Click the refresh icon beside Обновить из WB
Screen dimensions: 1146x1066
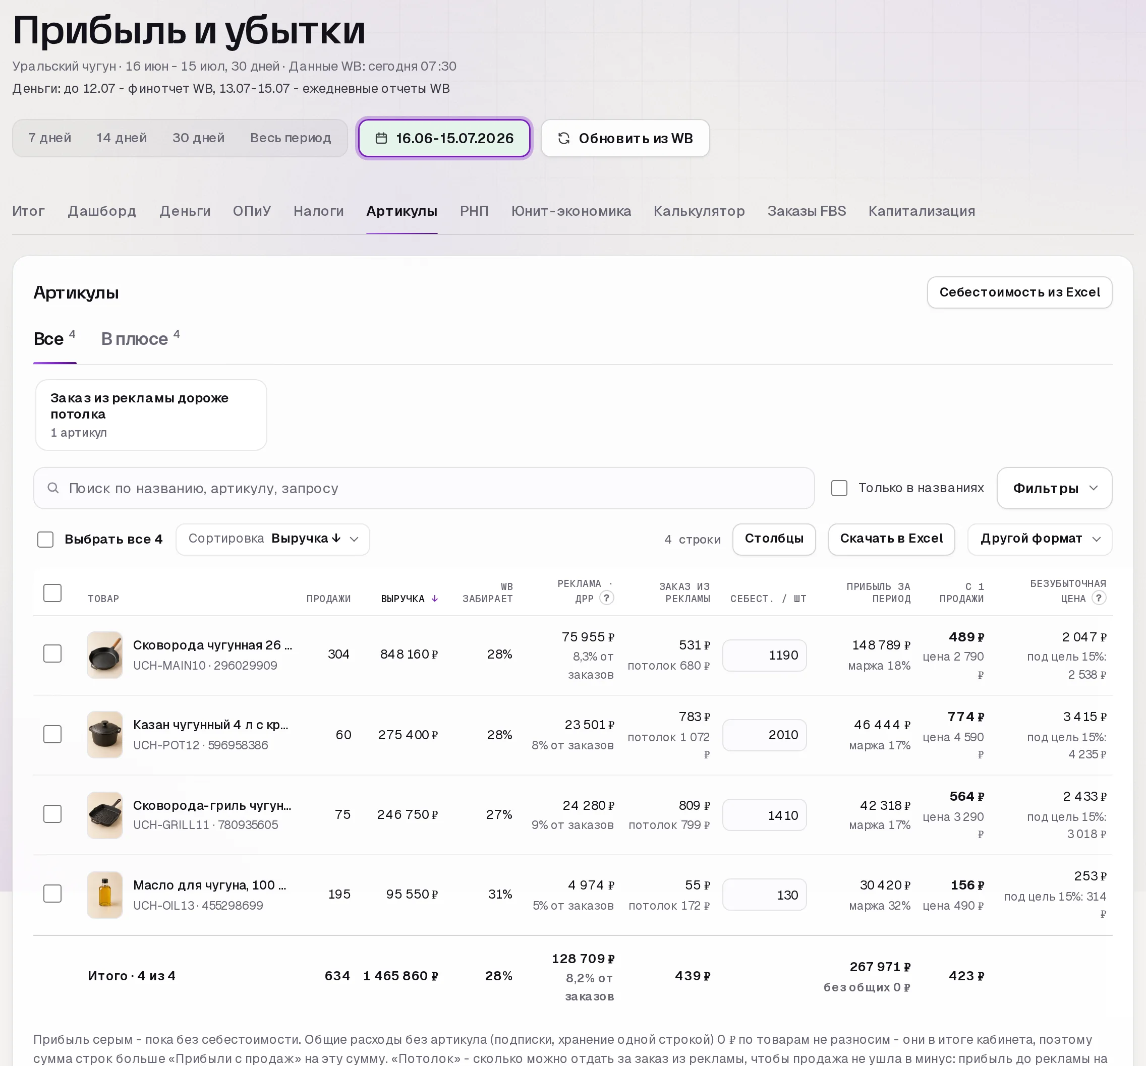coord(564,138)
